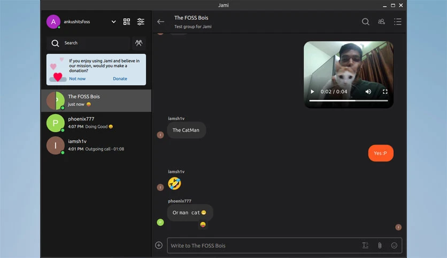Viewport: 447px width, 258px height.
Task: Toggle text formatting options icon
Action: click(x=365, y=245)
